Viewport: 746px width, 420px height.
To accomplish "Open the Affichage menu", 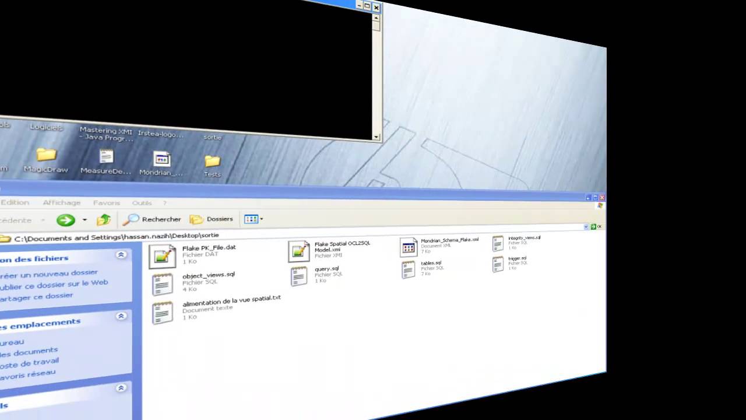I will (61, 202).
